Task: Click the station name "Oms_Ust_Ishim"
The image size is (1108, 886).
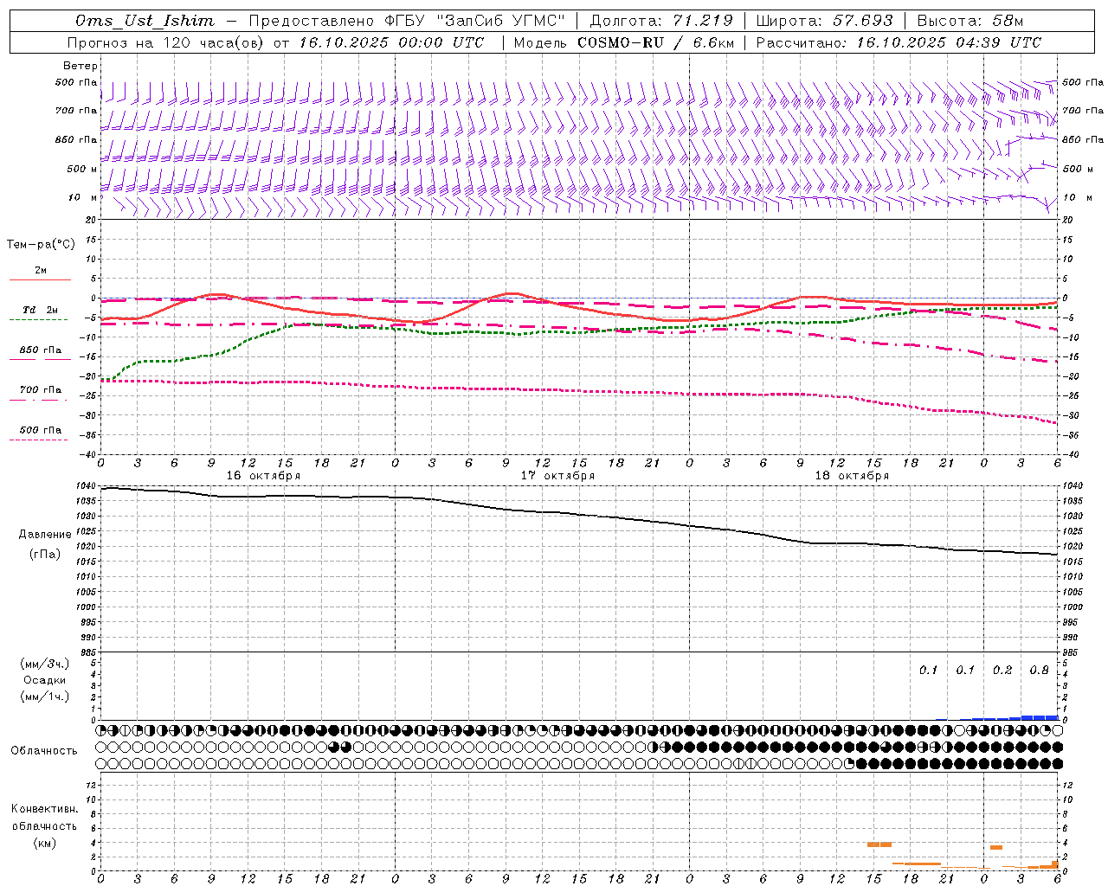Action: (145, 21)
